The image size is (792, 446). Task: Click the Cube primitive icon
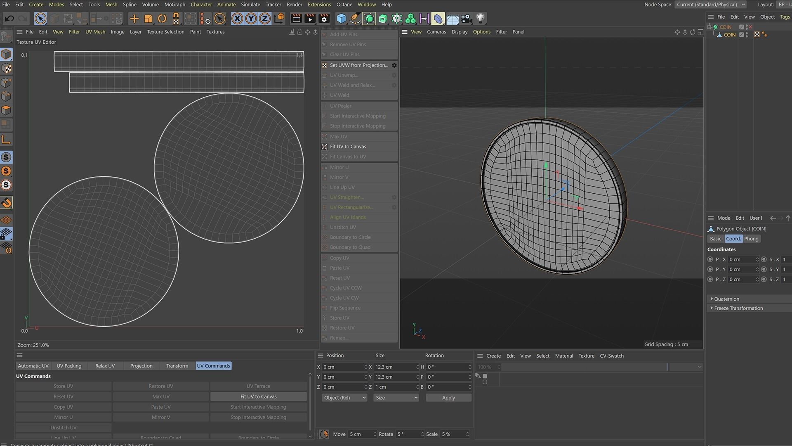click(x=341, y=19)
